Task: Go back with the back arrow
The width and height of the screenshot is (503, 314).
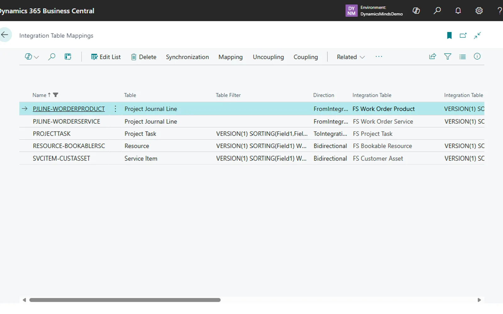Action: [x=5, y=35]
